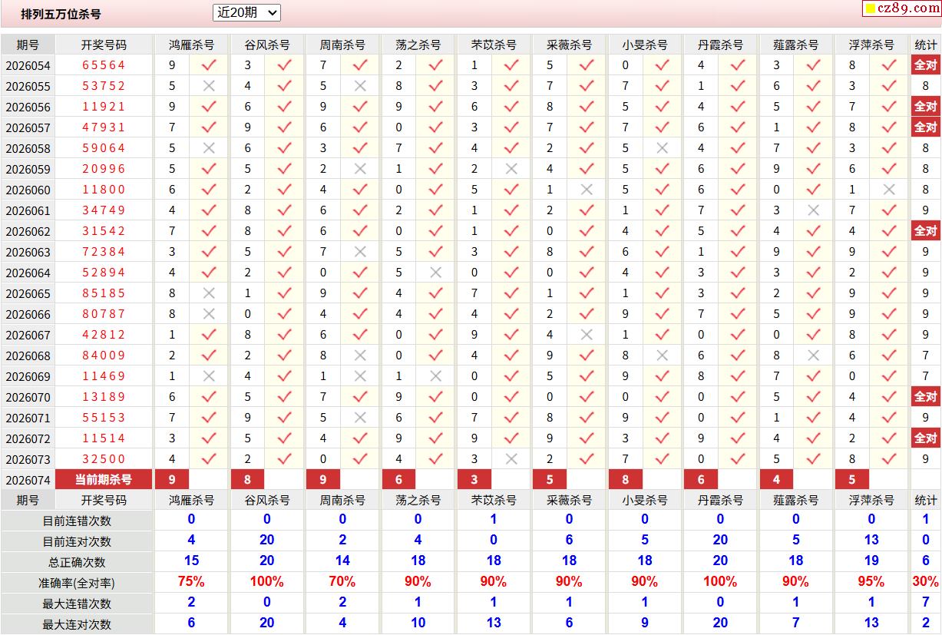942x635 pixels.
Task: Click the 目前连对次数 row label
Action: (x=77, y=541)
